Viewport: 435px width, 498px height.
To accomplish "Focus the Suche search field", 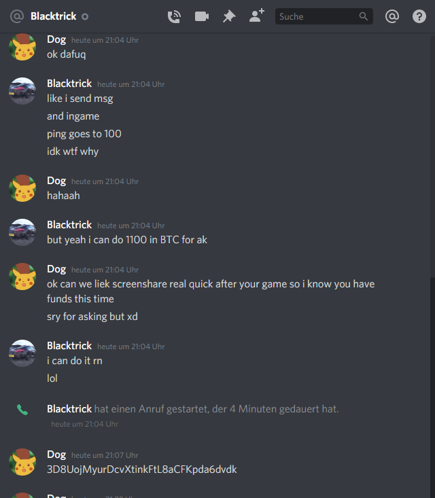I will [324, 16].
